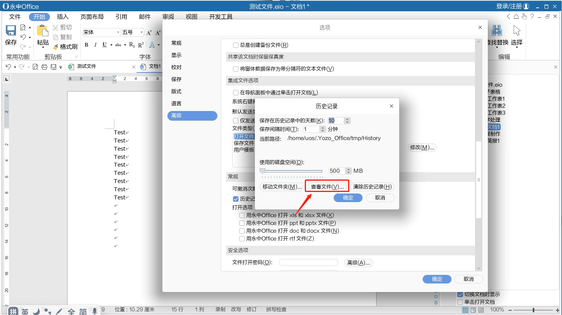This screenshot has width=562, height=315.
Task: Collapse the ribbon with the triangle icon
Action: (x=516, y=16)
